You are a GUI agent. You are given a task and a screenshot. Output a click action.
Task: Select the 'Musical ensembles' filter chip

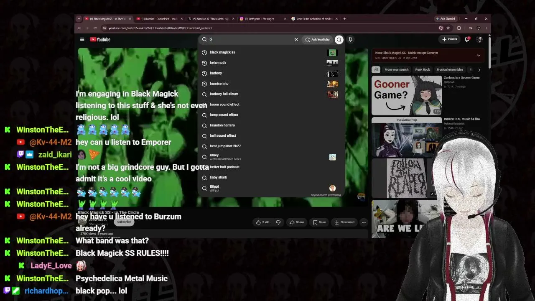click(450, 69)
